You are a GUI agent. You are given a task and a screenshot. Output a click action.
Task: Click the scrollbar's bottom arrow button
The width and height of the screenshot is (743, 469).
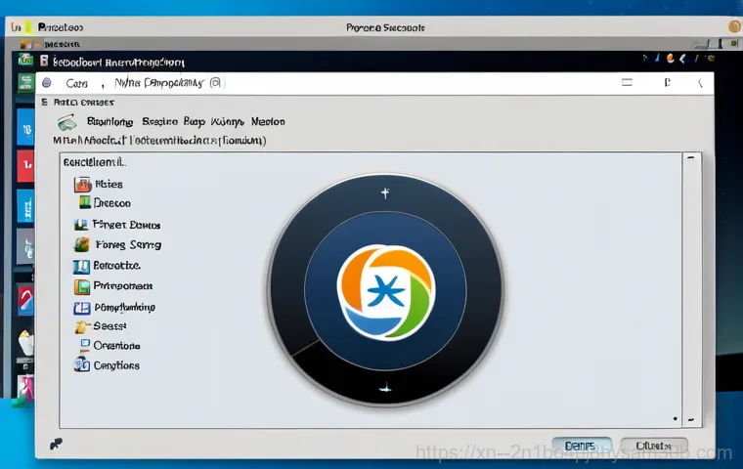click(x=691, y=420)
